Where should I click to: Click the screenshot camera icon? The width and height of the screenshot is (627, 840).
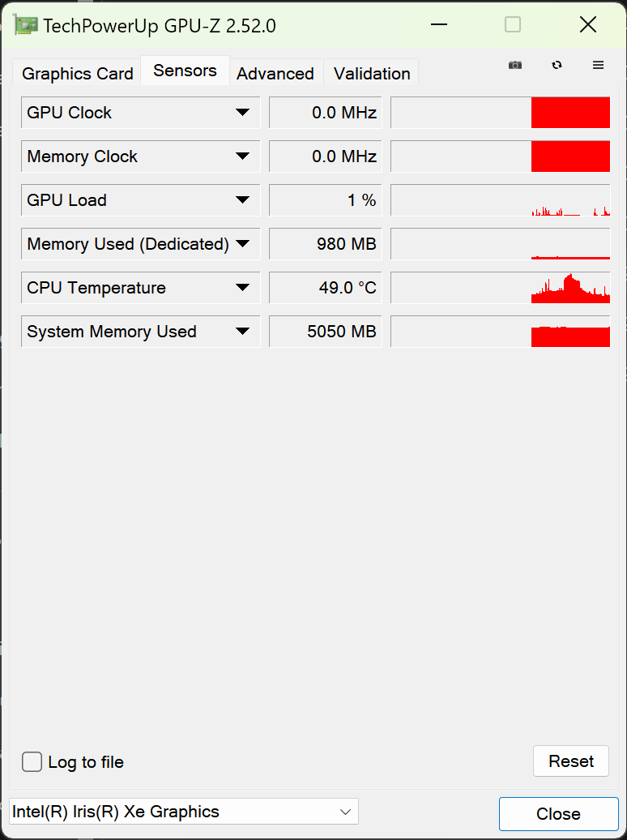[x=515, y=65]
